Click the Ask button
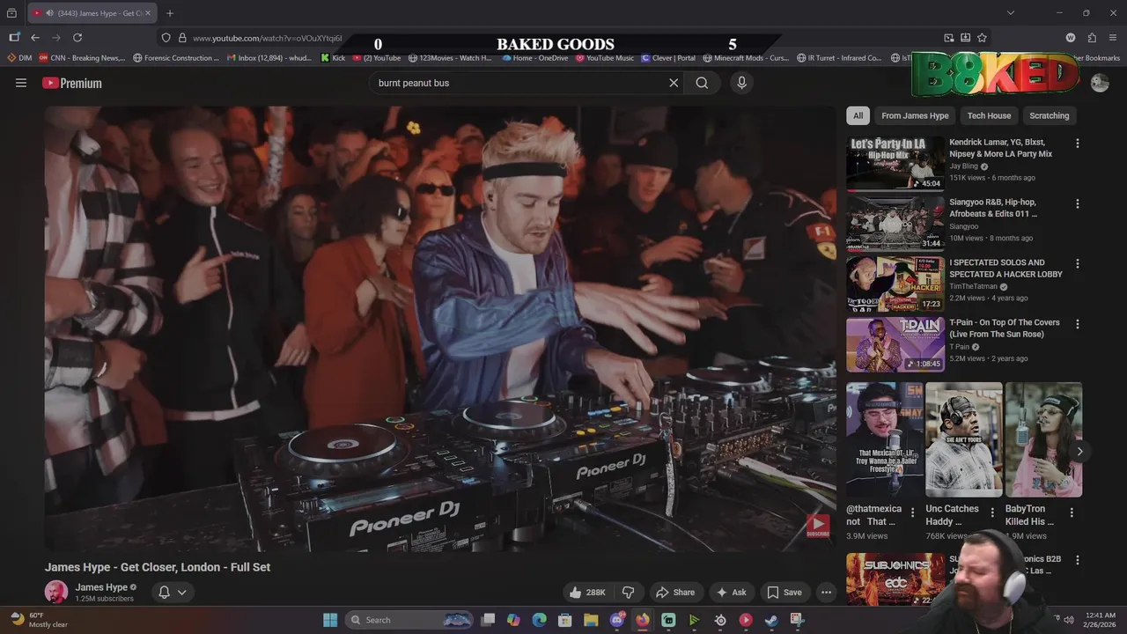Viewport: 1127px width, 634px height. pos(731,593)
